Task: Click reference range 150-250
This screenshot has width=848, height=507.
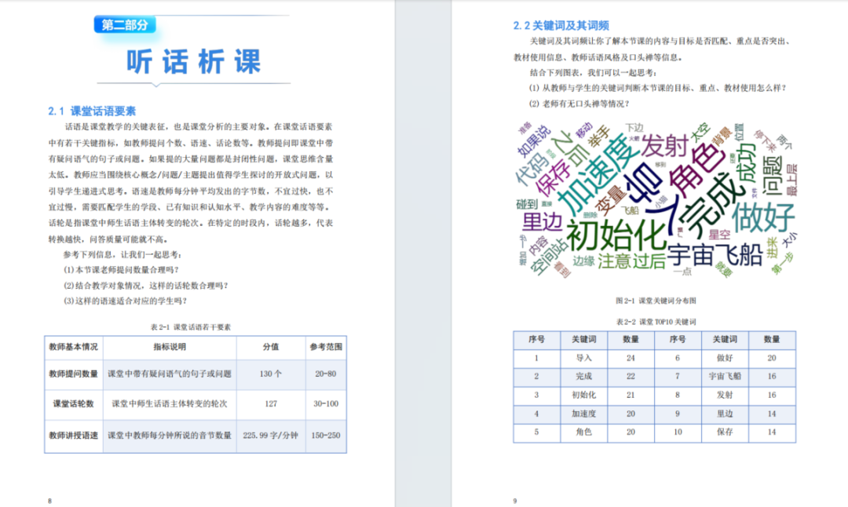Action: tap(326, 435)
